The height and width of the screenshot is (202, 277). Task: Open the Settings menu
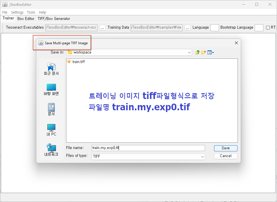[x=17, y=12]
